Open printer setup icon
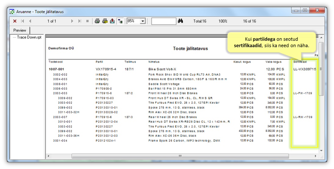 click(x=105, y=21)
